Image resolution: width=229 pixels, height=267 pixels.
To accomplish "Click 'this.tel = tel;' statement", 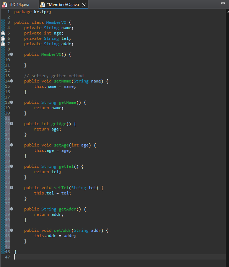I will pos(52,193).
